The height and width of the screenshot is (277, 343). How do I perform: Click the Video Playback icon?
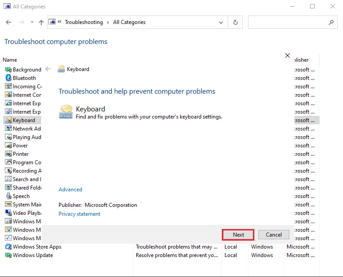[x=8, y=213]
